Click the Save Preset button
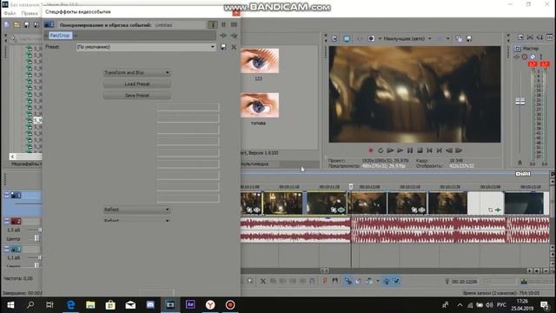 pyautogui.click(x=137, y=96)
